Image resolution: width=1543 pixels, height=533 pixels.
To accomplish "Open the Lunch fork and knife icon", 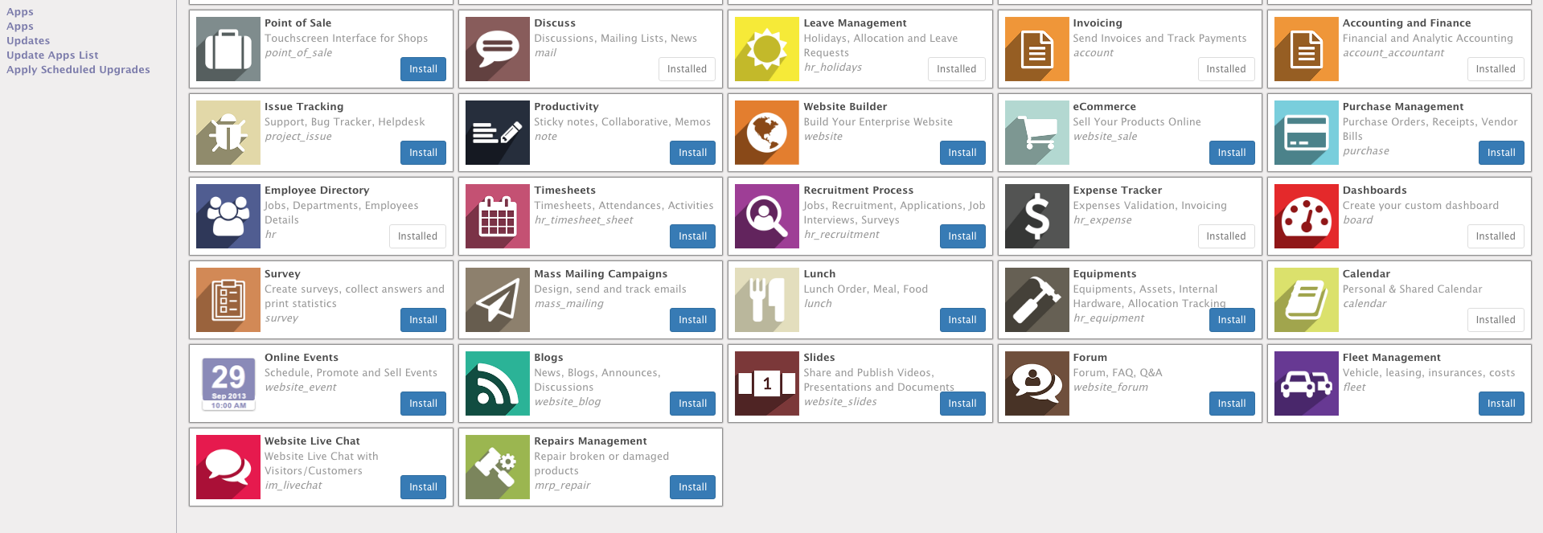I will pos(767,300).
